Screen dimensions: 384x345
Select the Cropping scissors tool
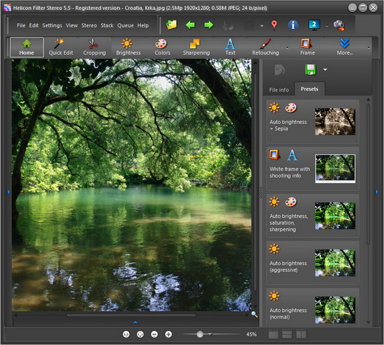94,47
